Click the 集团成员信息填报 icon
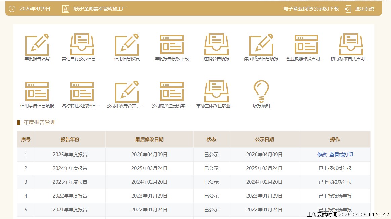 pos(261,45)
